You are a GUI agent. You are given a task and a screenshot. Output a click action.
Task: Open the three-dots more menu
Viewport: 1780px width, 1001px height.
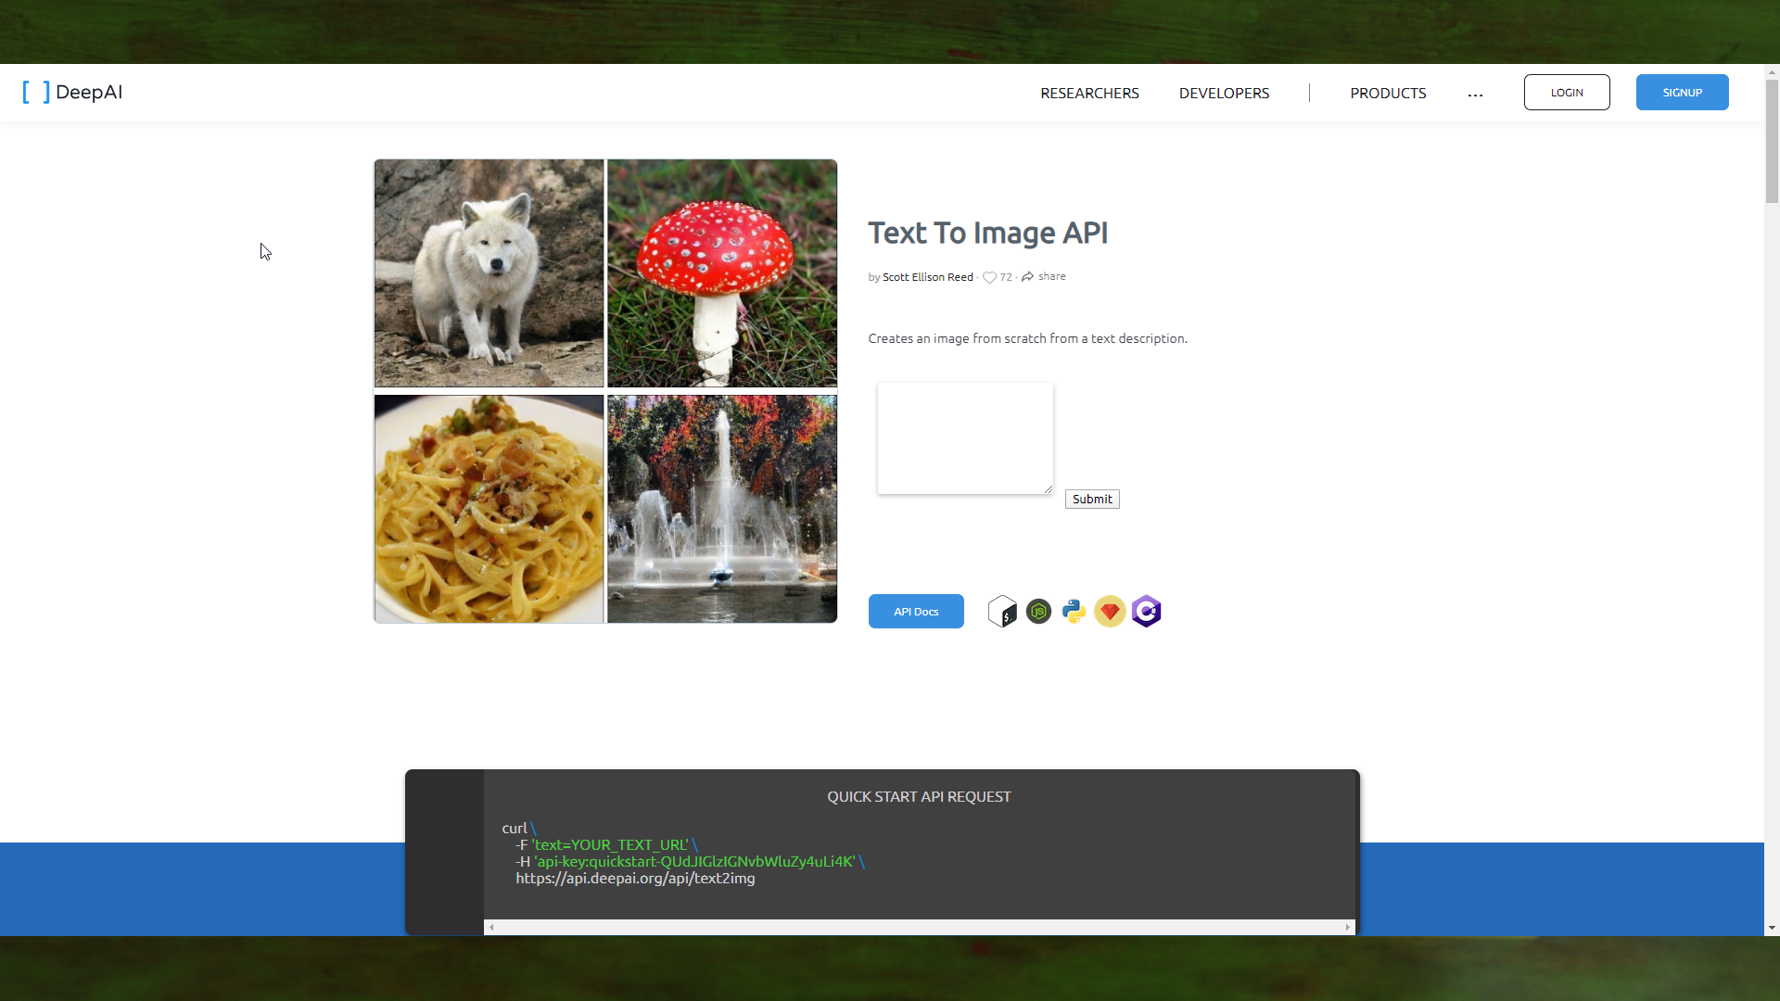pyautogui.click(x=1475, y=95)
